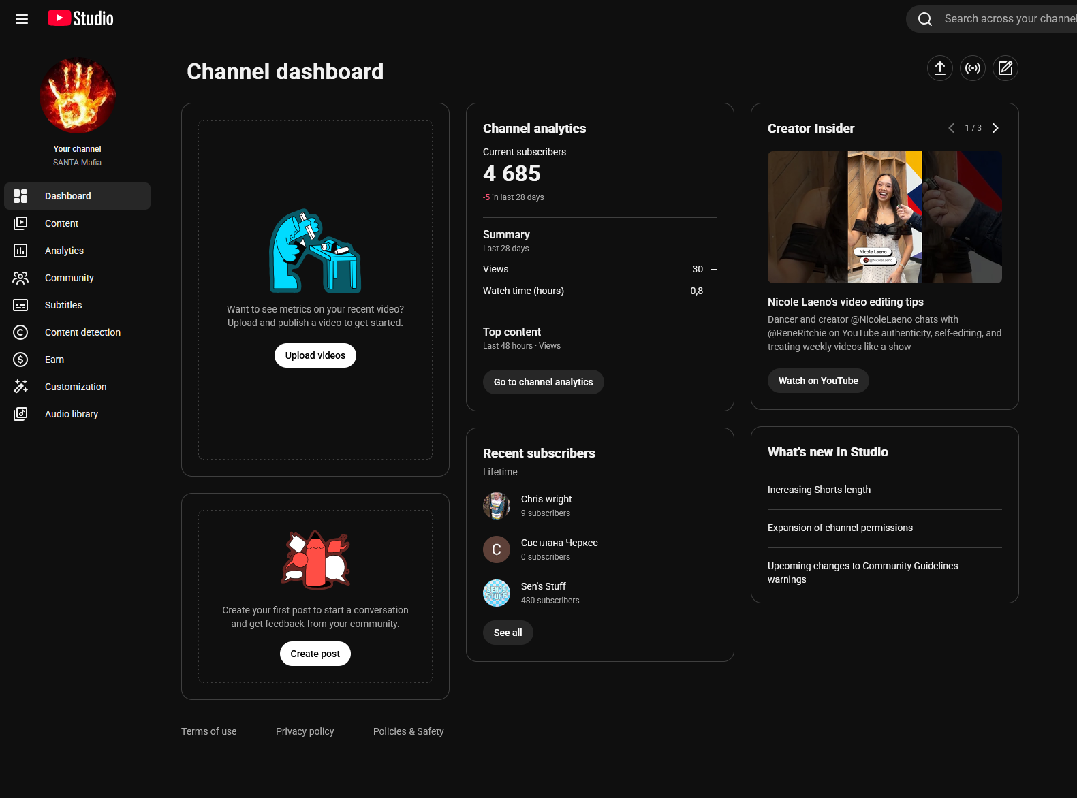This screenshot has width=1077, height=798.
Task: Go to previous Creator Insider card
Action: click(x=952, y=128)
